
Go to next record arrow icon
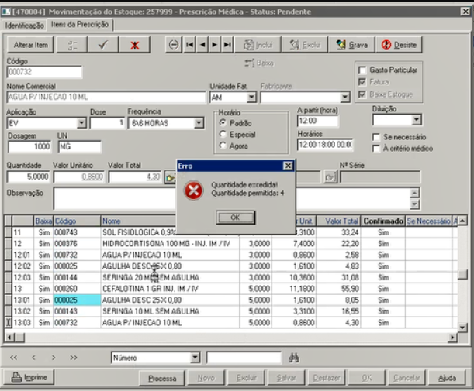pyautogui.click(x=215, y=45)
